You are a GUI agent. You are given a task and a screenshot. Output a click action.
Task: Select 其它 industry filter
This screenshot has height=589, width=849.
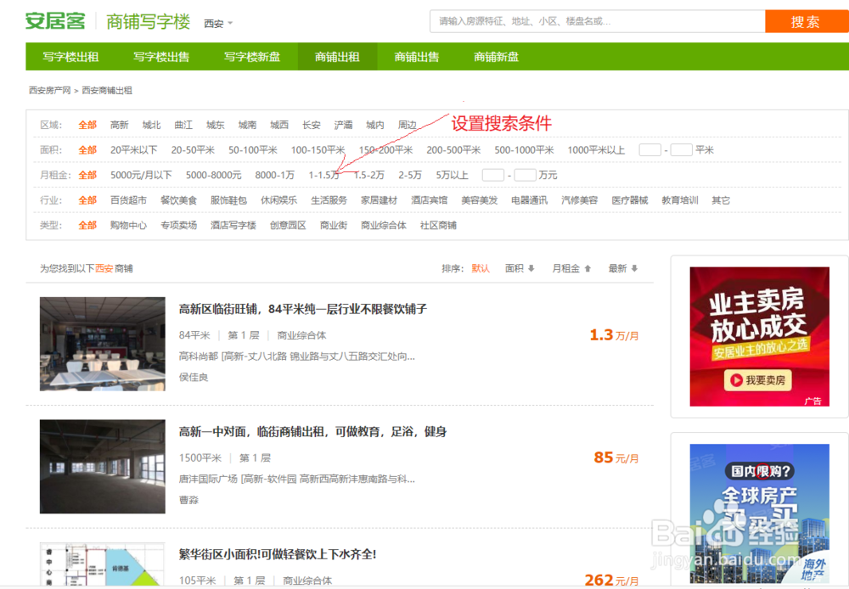[x=721, y=200]
